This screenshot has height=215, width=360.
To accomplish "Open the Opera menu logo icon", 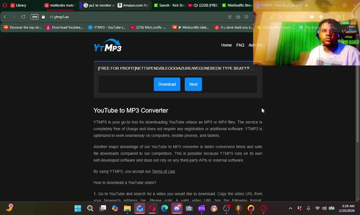I will click(x=4, y=5).
